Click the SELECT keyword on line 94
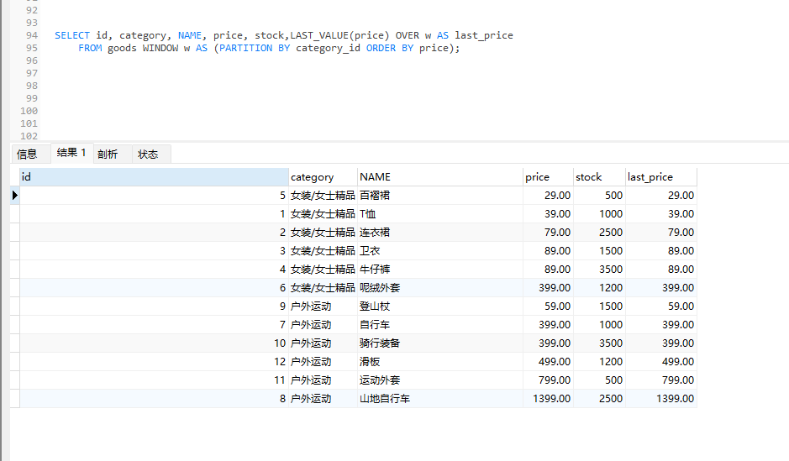Viewport: 789px width, 461px height. pos(72,35)
